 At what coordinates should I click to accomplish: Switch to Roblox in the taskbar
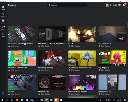coord(46,100)
